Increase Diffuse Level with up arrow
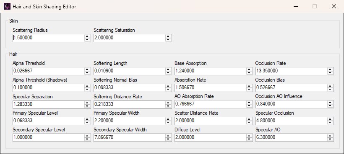The image size is (344, 154). [249, 136]
